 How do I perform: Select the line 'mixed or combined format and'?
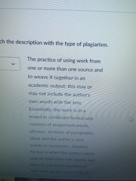(61, 118)
